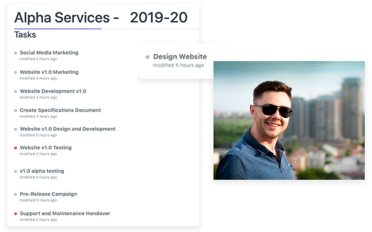Click the photo of the man wearing sunglasses
Screen dimensions: 372x232
pos(289,120)
